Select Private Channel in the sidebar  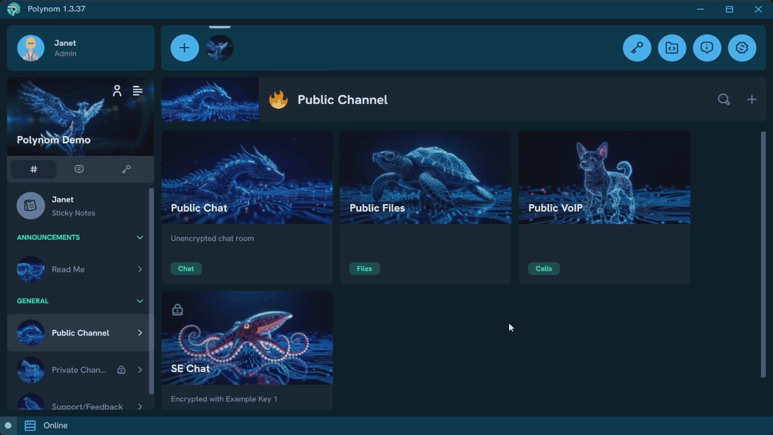tap(79, 370)
